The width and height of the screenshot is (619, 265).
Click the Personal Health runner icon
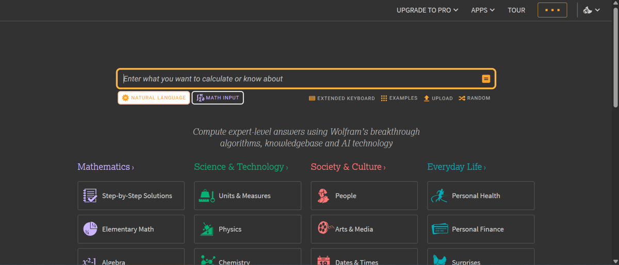coord(439,196)
